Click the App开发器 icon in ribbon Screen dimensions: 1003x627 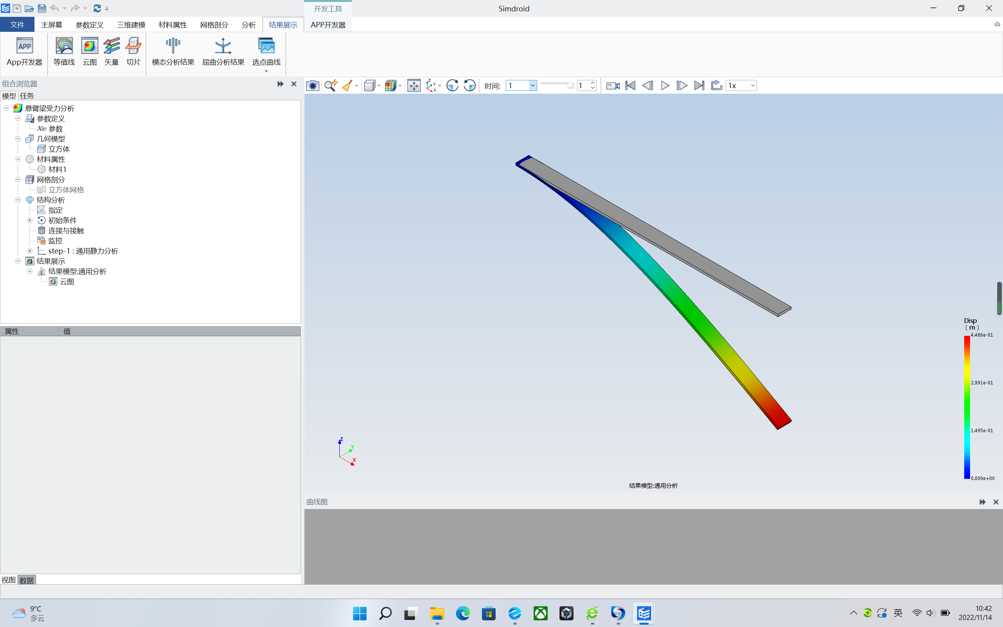pos(24,51)
